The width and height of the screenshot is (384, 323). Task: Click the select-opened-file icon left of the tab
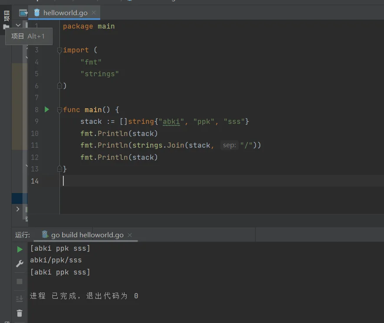pos(23,13)
